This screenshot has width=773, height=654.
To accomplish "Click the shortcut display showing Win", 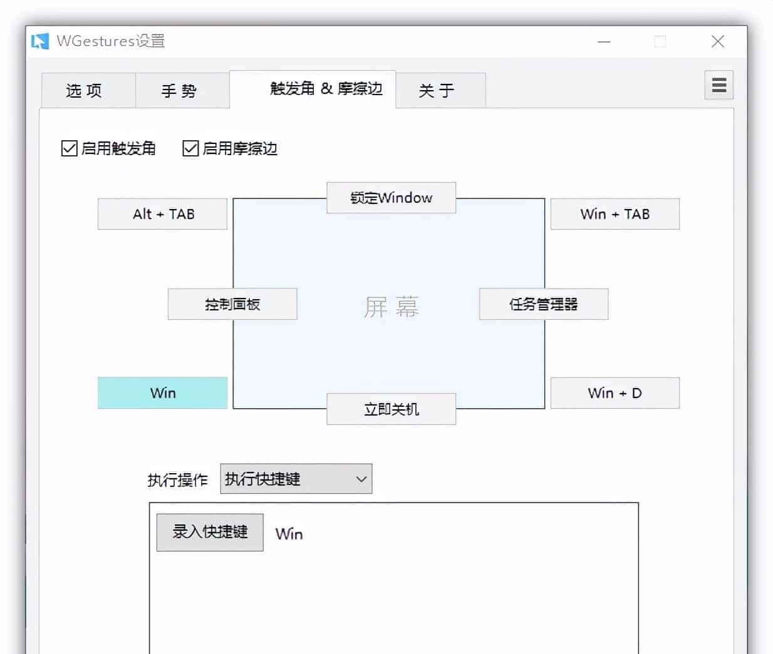I will pyautogui.click(x=289, y=533).
